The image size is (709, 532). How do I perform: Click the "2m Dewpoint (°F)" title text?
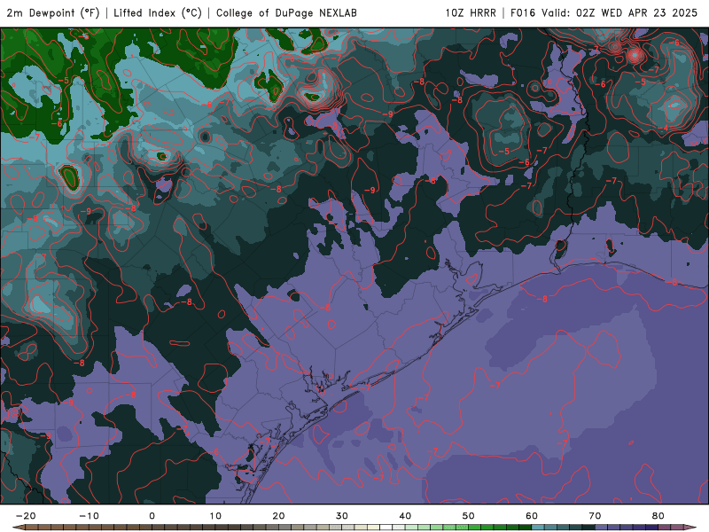tap(53, 12)
